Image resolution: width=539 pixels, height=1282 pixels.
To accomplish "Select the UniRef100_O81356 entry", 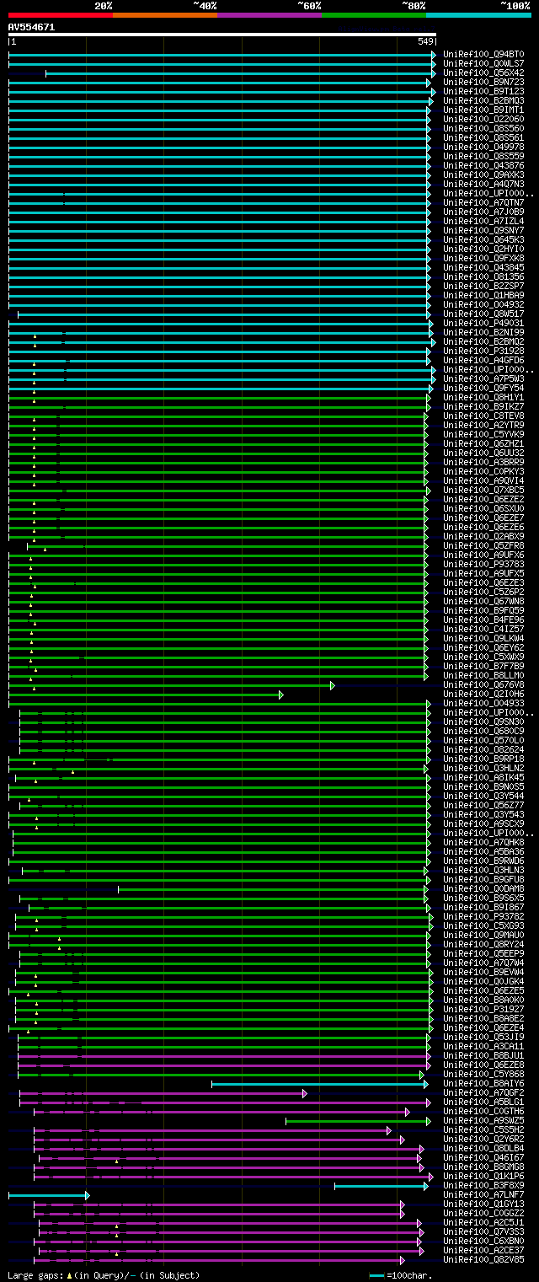I will [483, 276].
